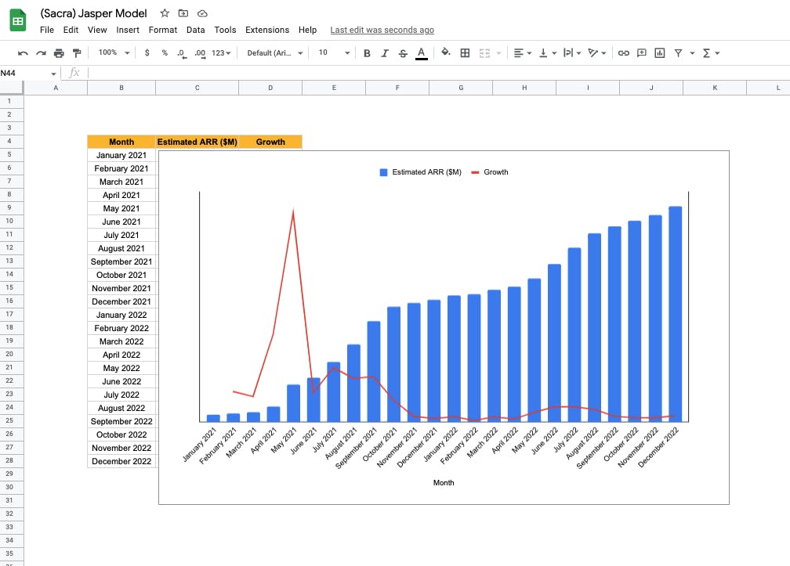Screen dimensions: 790x566
Task: Open the Format menu
Action: pos(163,30)
